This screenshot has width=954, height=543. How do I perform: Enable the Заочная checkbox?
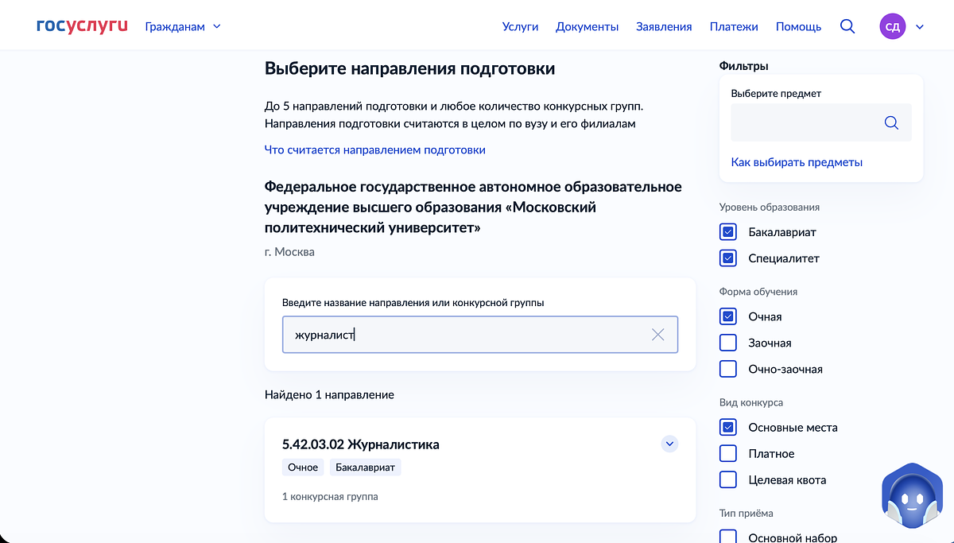[x=728, y=343]
